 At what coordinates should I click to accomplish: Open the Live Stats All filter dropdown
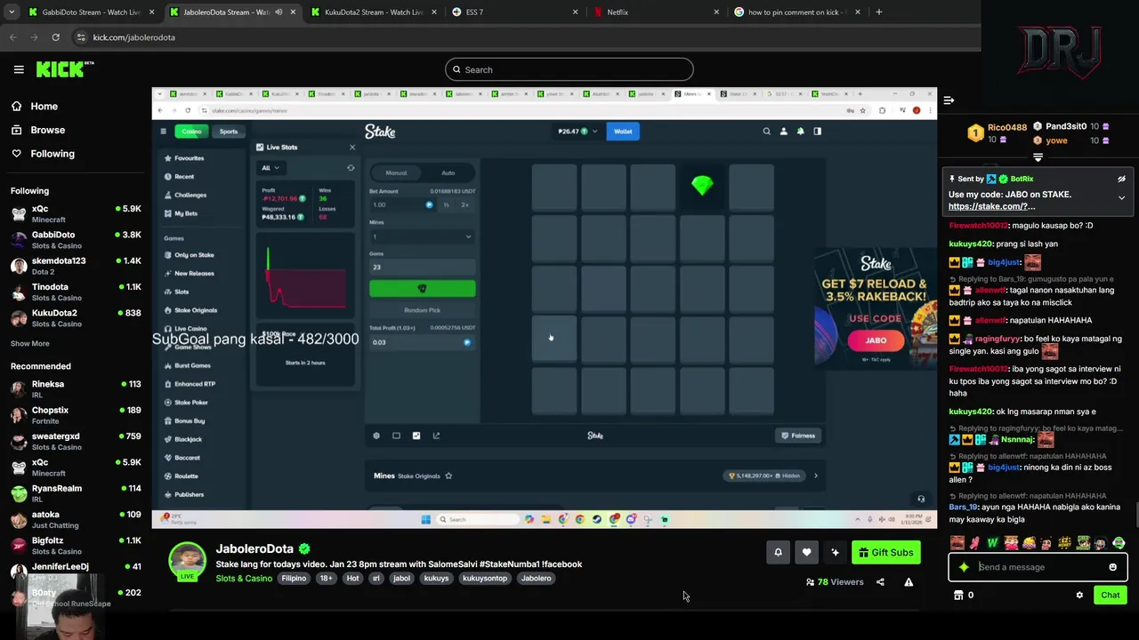coord(271,168)
